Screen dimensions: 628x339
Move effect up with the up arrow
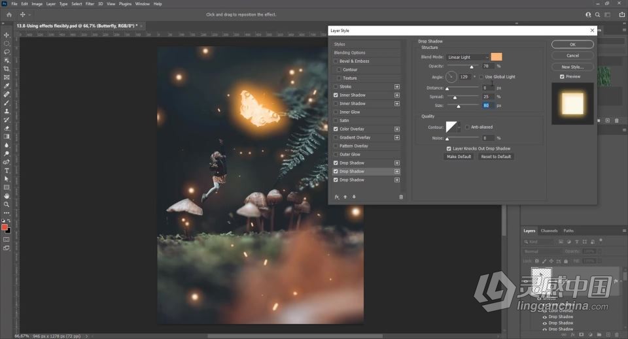tap(345, 197)
